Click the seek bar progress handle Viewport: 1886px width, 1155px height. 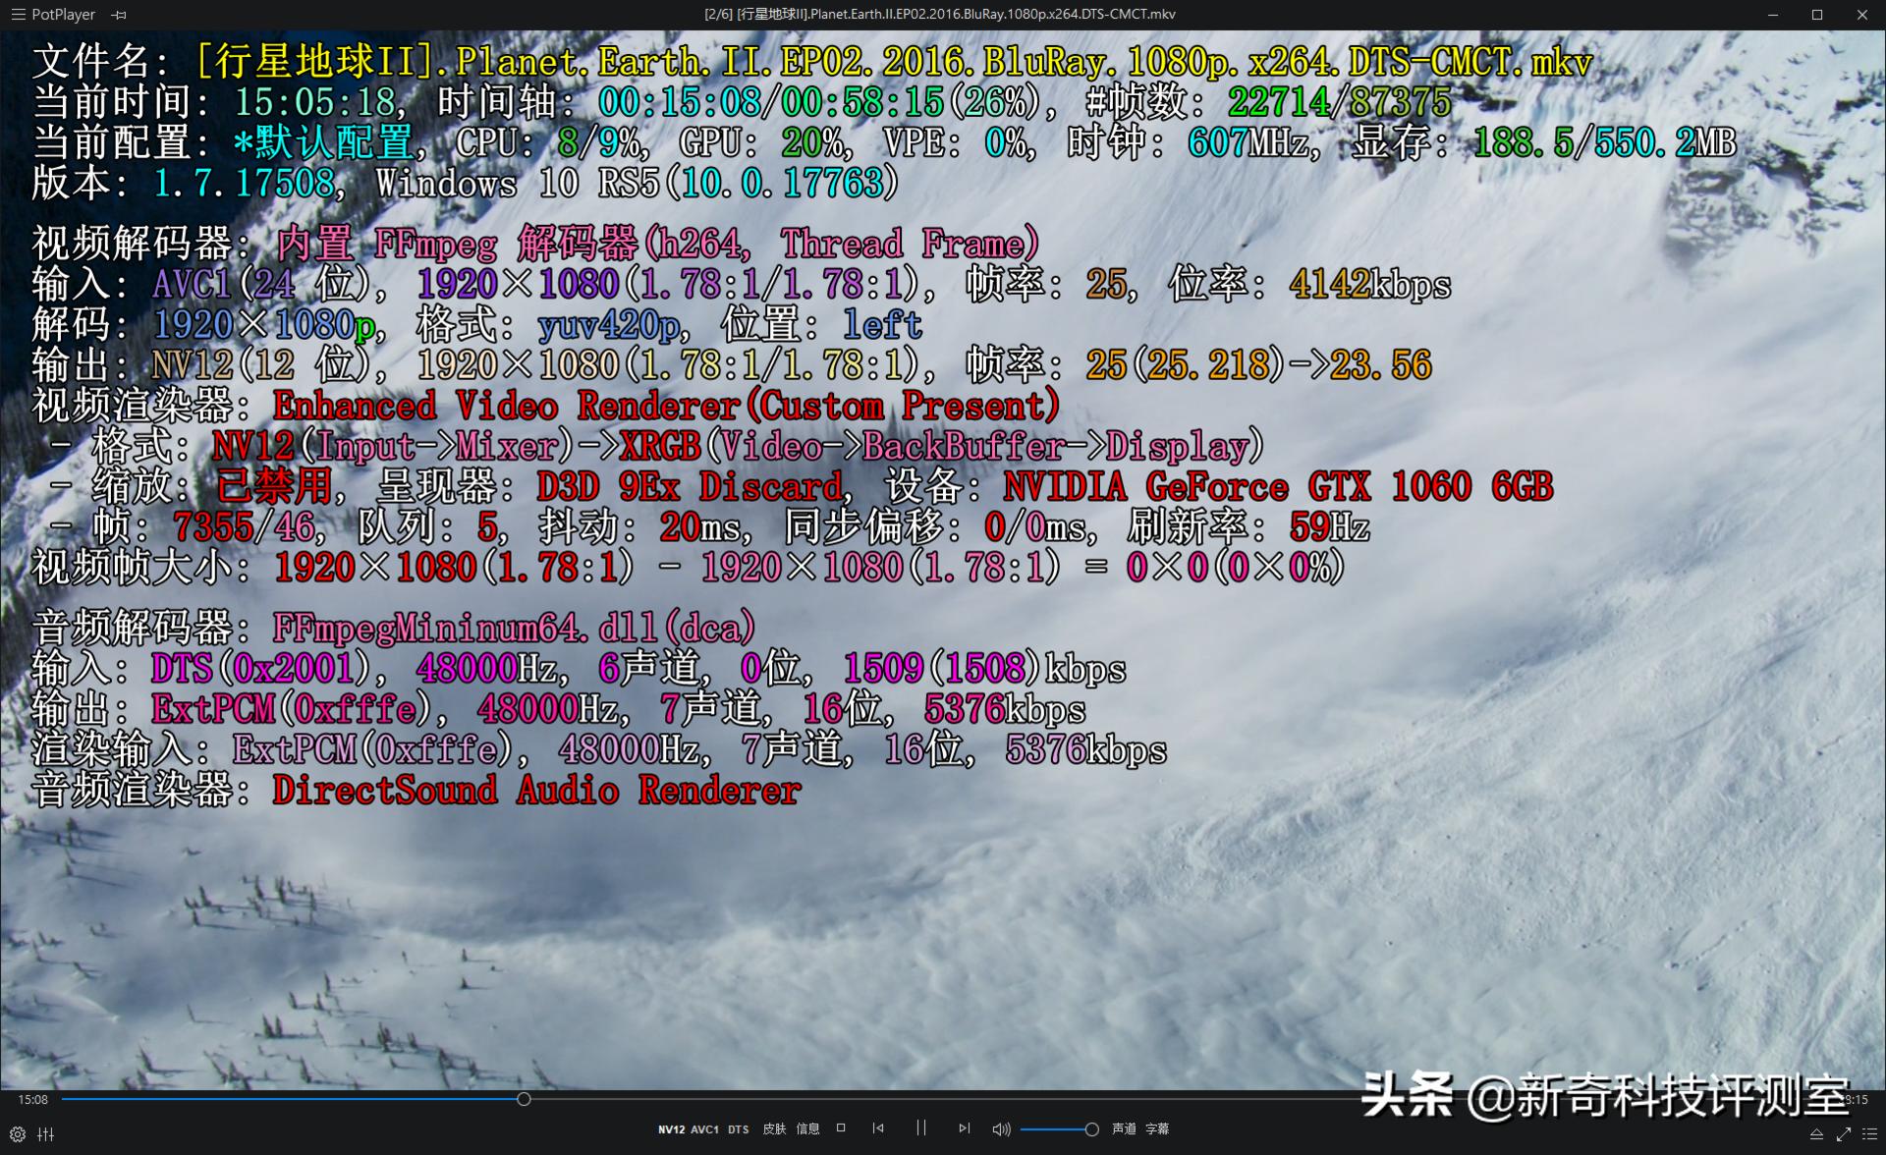[523, 1099]
